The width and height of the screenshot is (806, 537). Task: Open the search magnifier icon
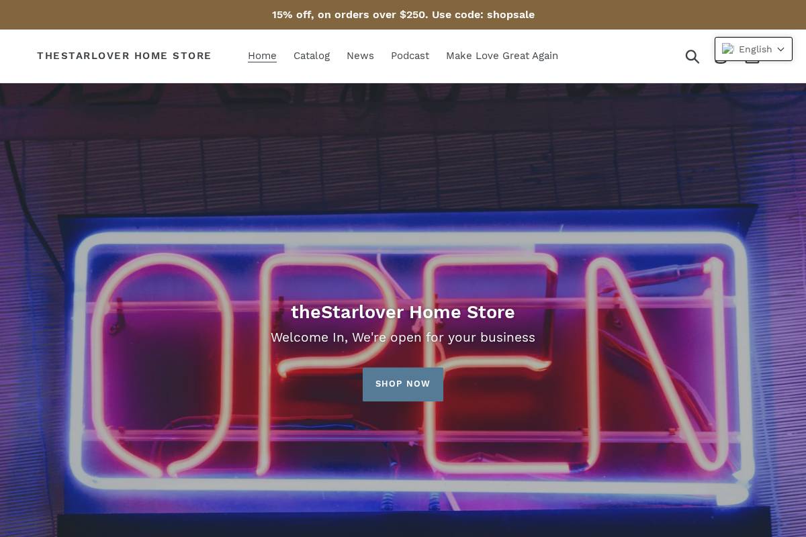(x=692, y=56)
